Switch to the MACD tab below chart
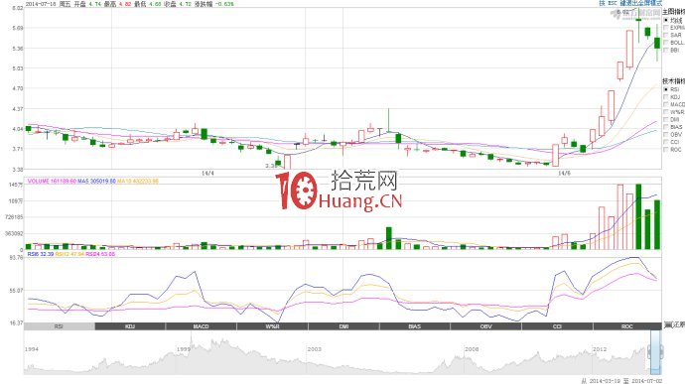Screen dimensions: 685x384 (202, 326)
